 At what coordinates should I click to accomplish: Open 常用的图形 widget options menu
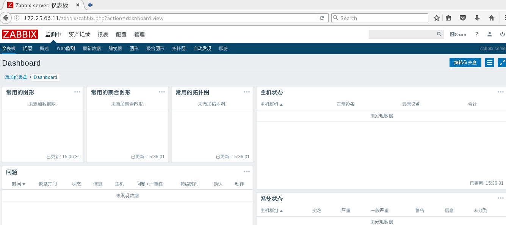(x=77, y=92)
